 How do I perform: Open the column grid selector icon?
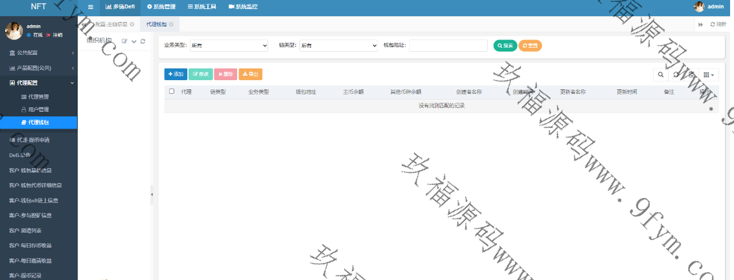(709, 74)
